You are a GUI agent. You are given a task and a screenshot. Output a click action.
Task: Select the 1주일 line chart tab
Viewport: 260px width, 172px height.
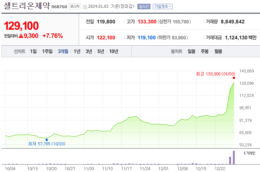coord(47,51)
